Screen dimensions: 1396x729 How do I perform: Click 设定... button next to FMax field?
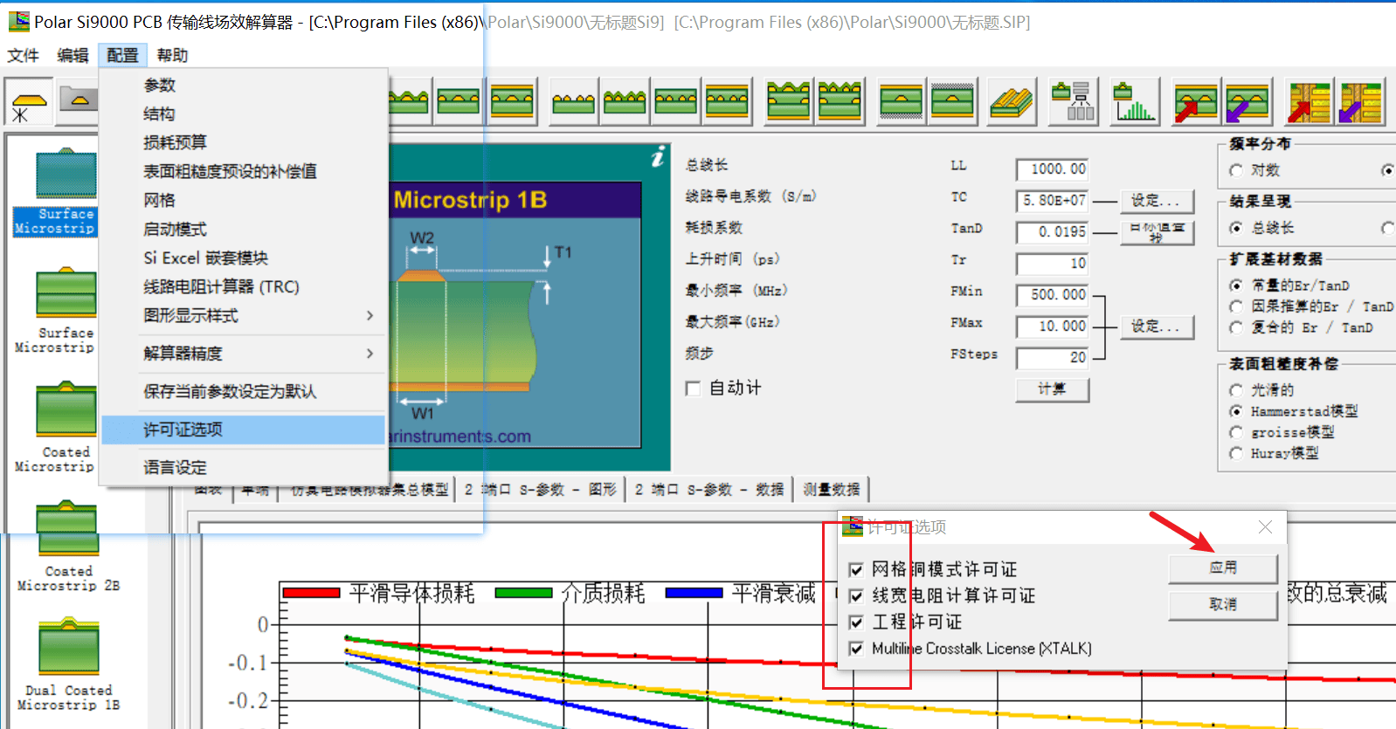click(x=1156, y=327)
